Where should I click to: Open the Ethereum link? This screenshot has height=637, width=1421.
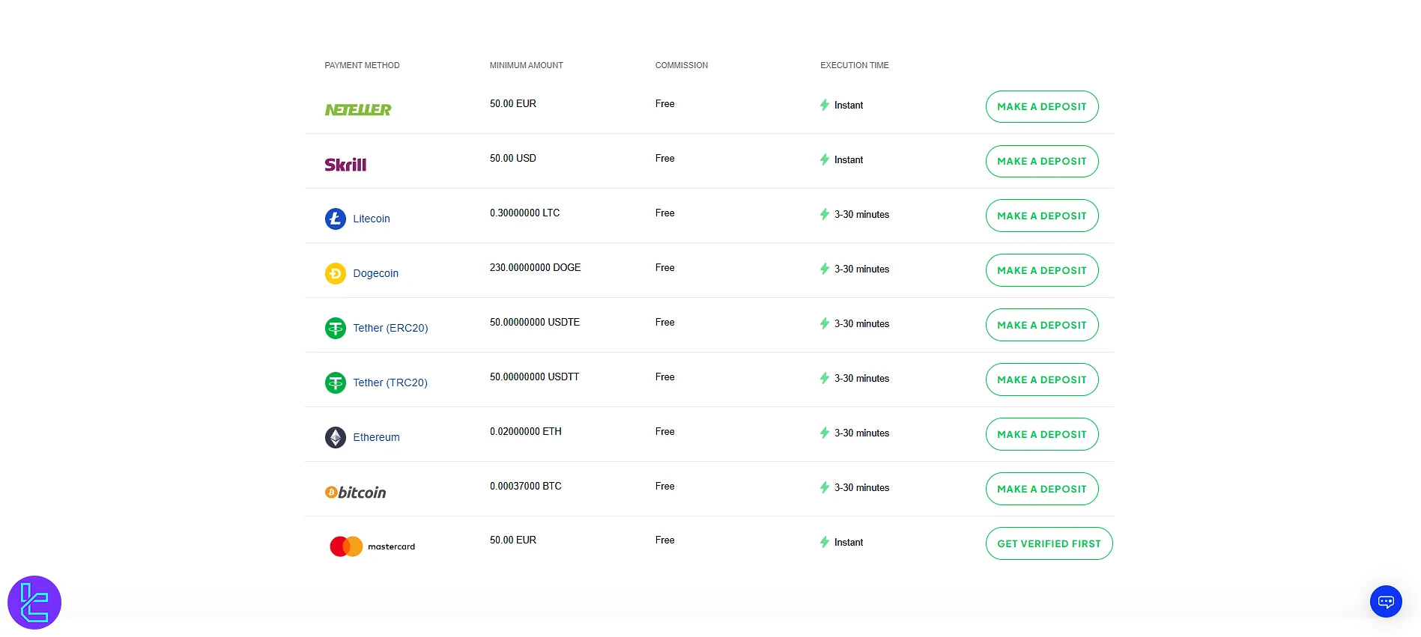376,437
